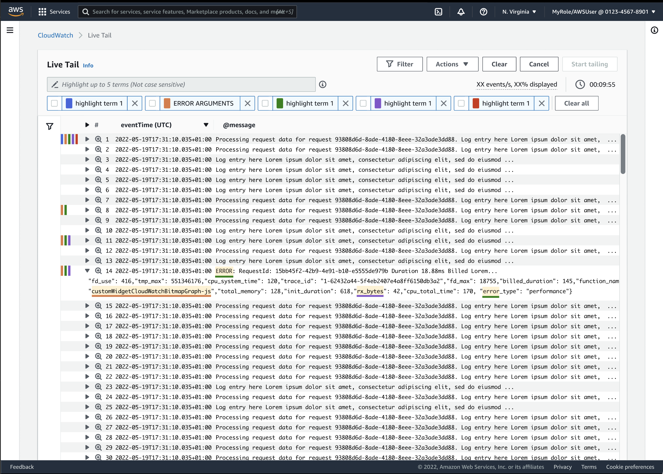Click magnifier zoom icon on log row 20

pos(98,356)
